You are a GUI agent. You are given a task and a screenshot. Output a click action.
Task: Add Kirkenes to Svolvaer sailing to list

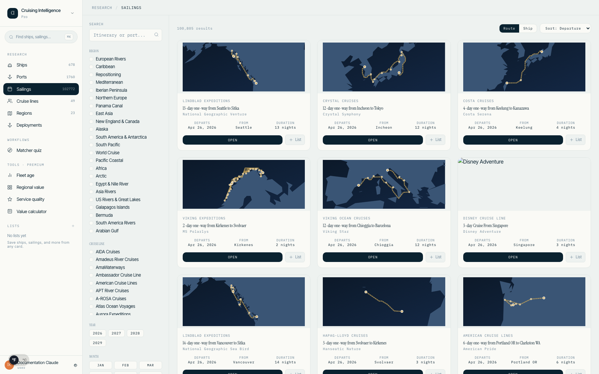click(295, 257)
